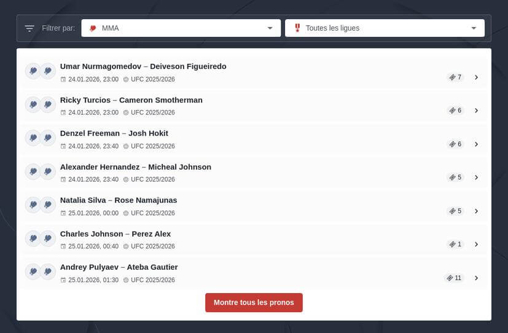Click Deiveson Figueiredo's avatar icon

pyautogui.click(x=48, y=71)
